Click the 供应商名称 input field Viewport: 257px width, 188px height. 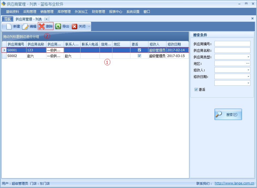232,50
